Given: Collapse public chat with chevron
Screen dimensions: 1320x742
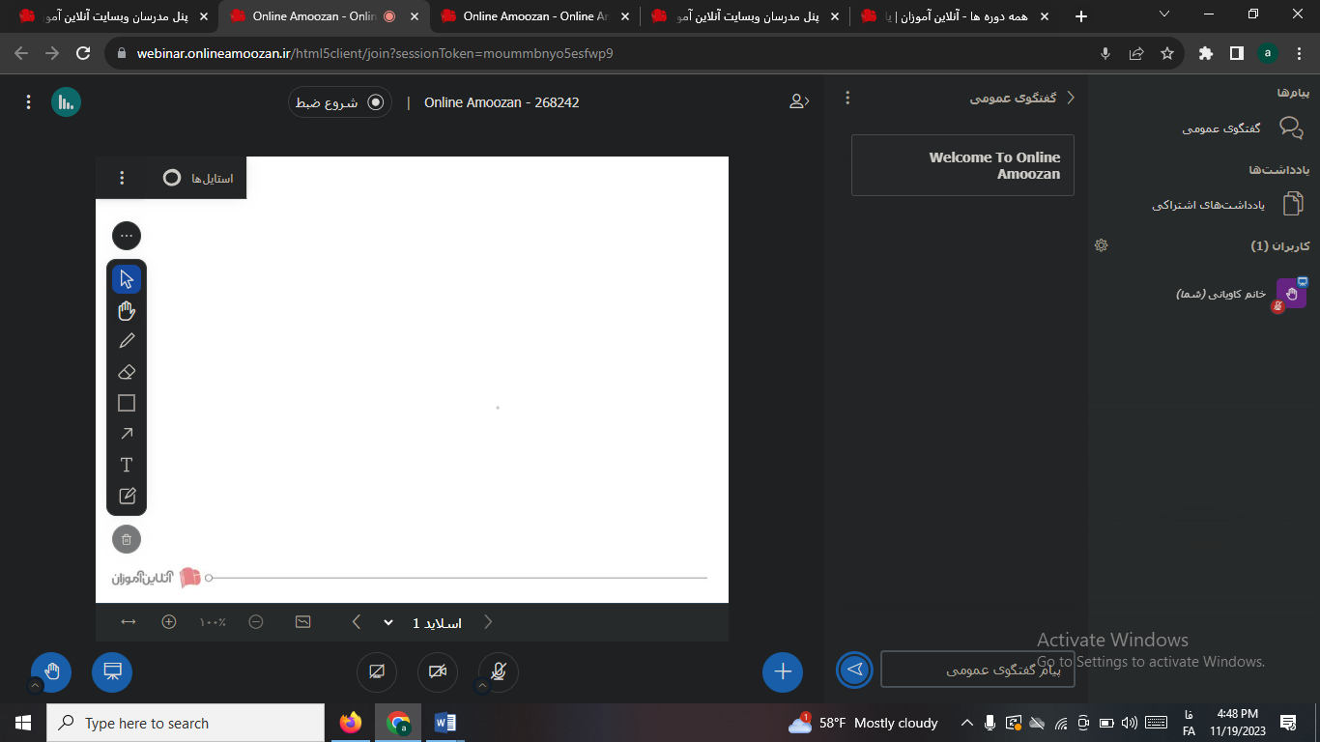Looking at the screenshot, I should [x=1070, y=98].
